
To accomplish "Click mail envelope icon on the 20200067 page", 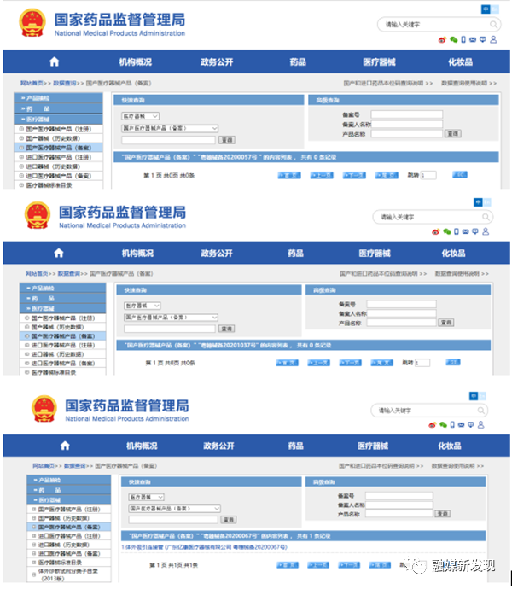I will [462, 425].
